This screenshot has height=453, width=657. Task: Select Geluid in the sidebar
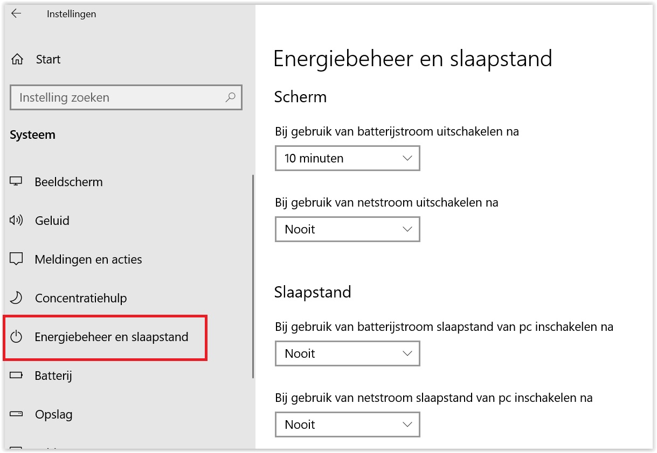52,221
